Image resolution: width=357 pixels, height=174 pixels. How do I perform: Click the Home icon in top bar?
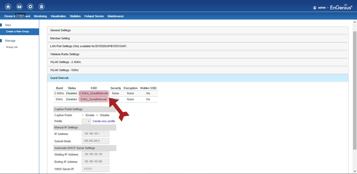(x=8, y=7)
